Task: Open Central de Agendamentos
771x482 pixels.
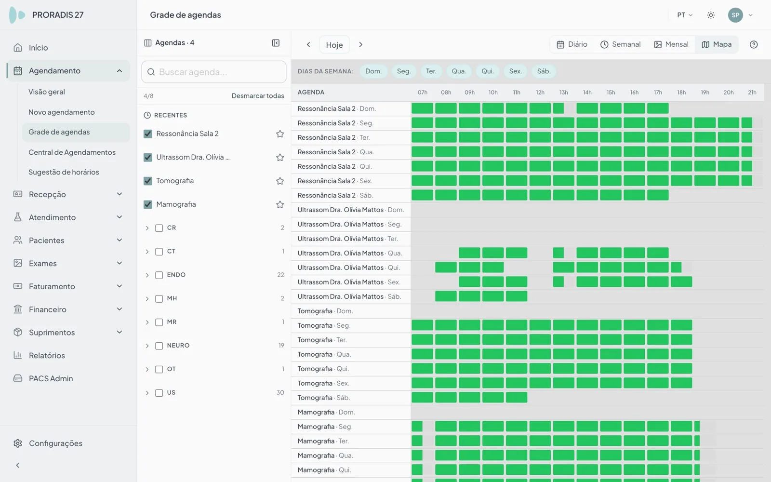Action: point(72,152)
